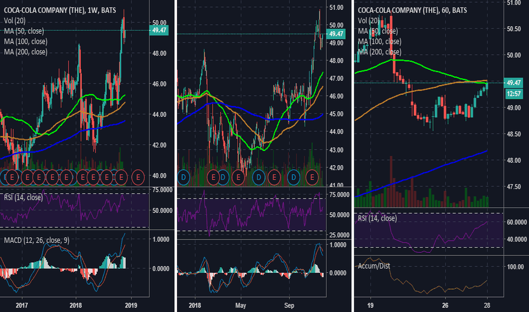Image resolution: width=529 pixels, height=312 pixels.
Task: Click second dividend D marker in middle chart
Action: tap(223, 177)
